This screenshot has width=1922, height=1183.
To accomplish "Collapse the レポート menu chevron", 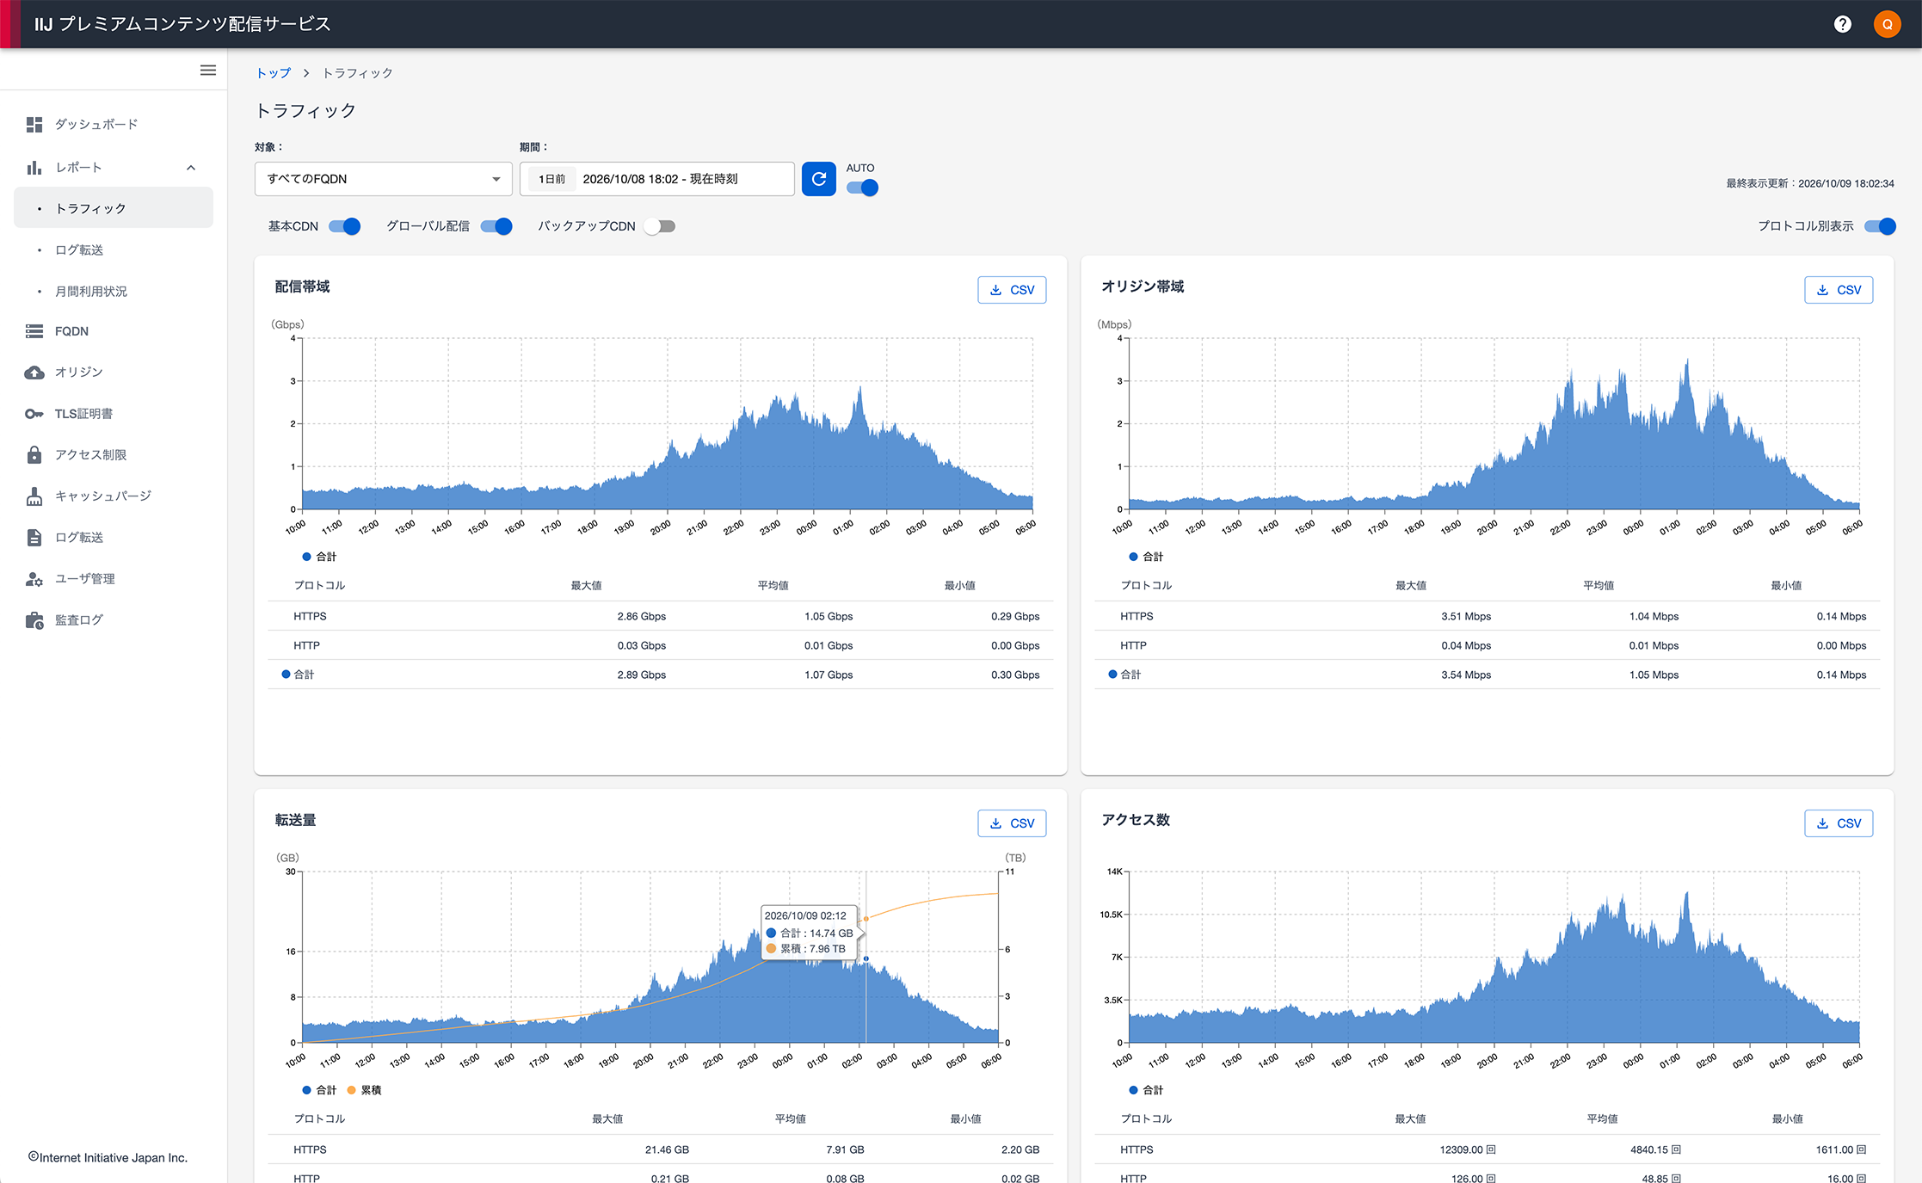I will point(191,168).
